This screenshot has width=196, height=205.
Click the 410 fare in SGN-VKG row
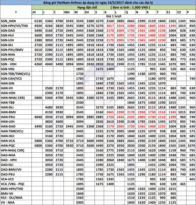coord(190,69)
